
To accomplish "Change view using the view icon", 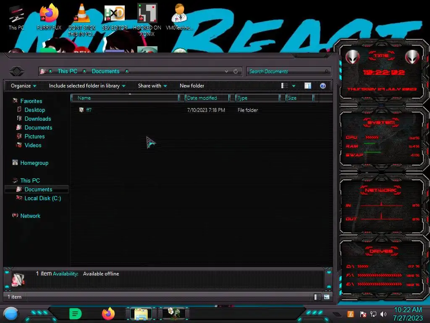I will tap(284, 86).
